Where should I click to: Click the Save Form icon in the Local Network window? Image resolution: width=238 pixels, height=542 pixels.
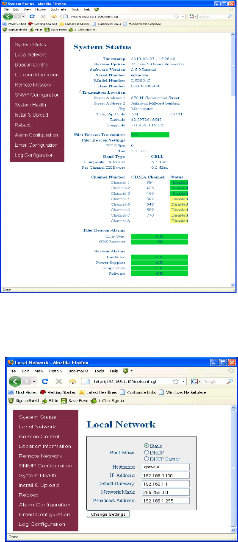coord(64,400)
